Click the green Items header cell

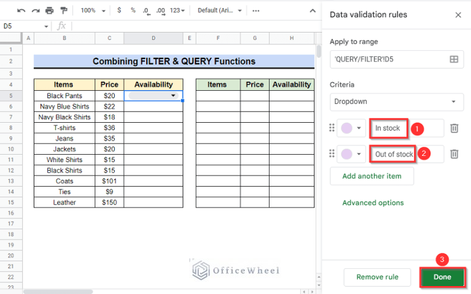[218, 85]
